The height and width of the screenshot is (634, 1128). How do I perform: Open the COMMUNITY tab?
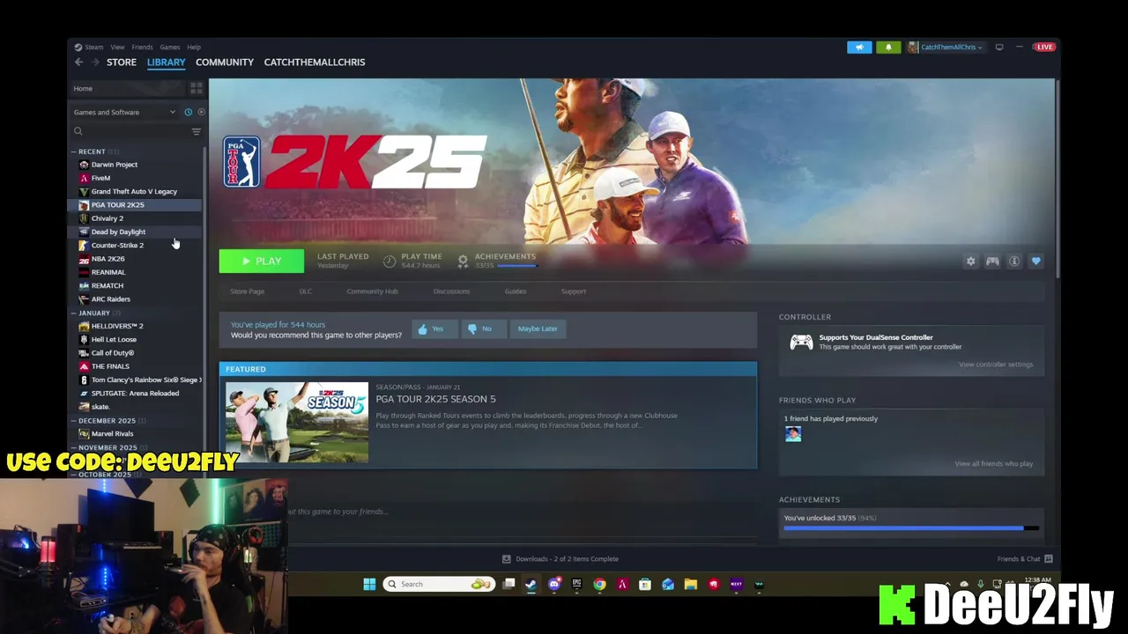[x=225, y=63]
